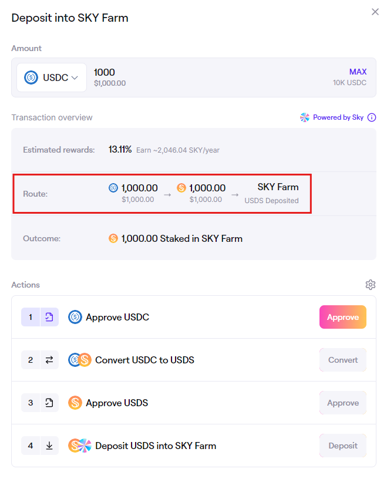Click the USDS icon beside Approve USDS
This screenshot has width=387, height=479.
(x=75, y=403)
